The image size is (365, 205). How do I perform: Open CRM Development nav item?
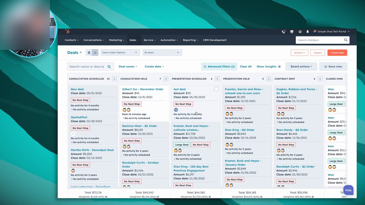click(215, 40)
